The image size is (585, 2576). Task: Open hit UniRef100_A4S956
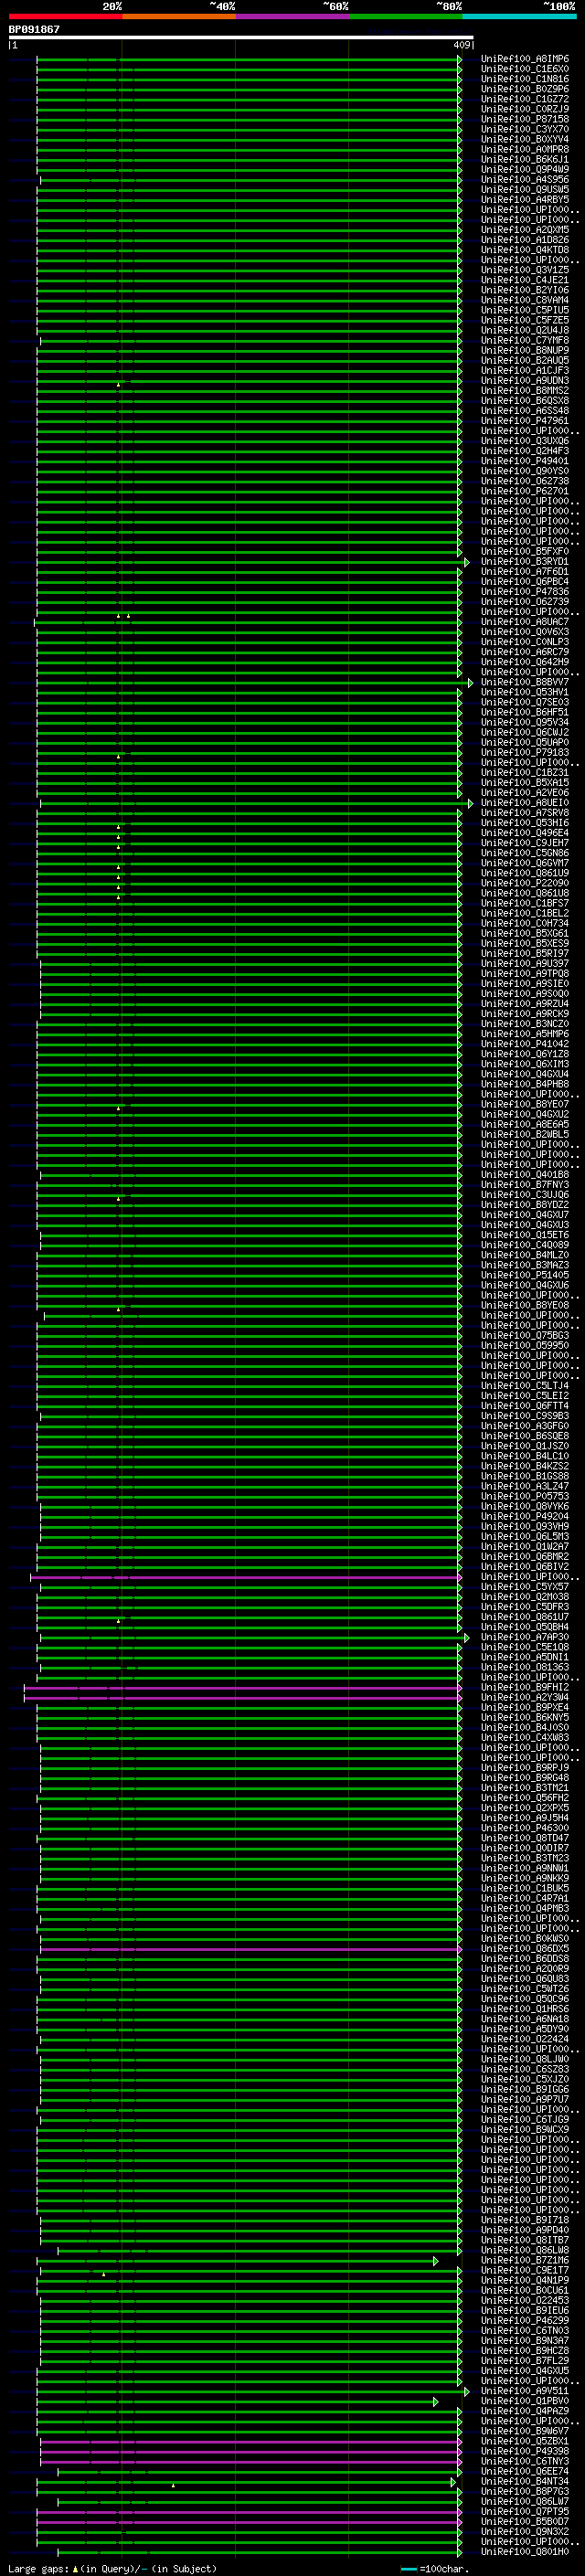[x=525, y=179]
